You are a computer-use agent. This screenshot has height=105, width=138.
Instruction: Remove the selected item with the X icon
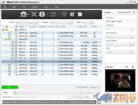coord(34,14)
